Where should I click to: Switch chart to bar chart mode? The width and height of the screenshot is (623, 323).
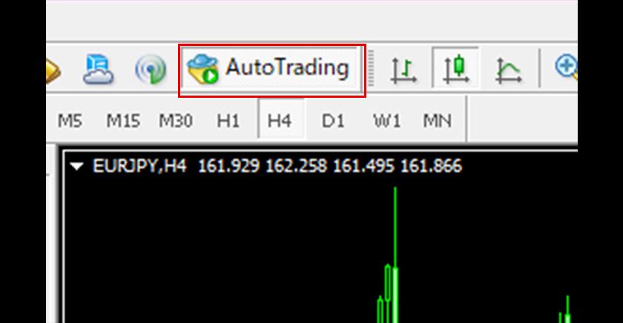tap(403, 70)
